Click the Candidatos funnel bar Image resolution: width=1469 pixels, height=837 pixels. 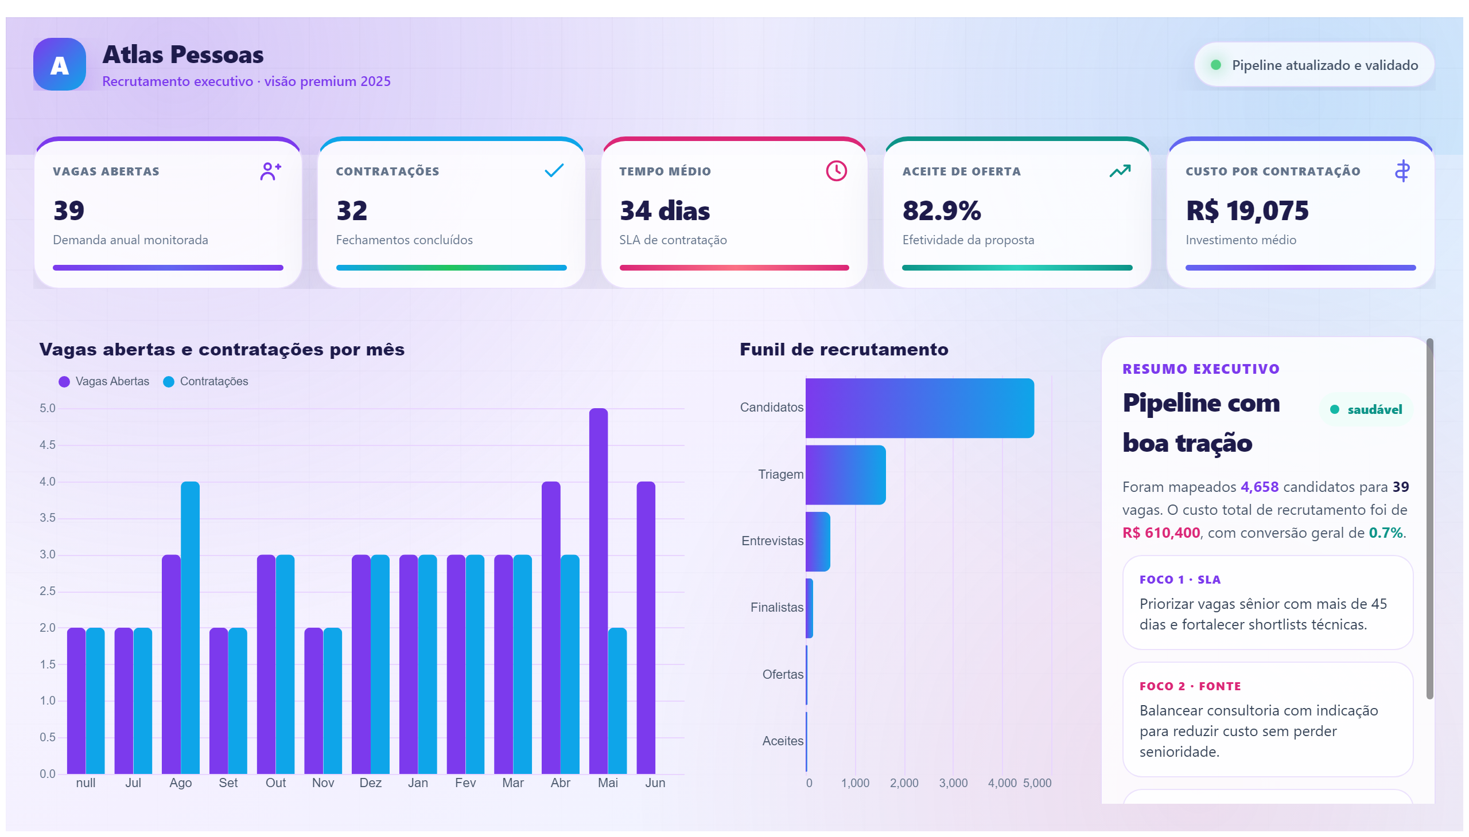click(919, 408)
